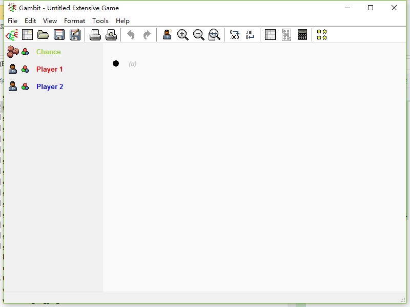Switch to the strategic game table view
410x307 pixels.
pyautogui.click(x=270, y=35)
